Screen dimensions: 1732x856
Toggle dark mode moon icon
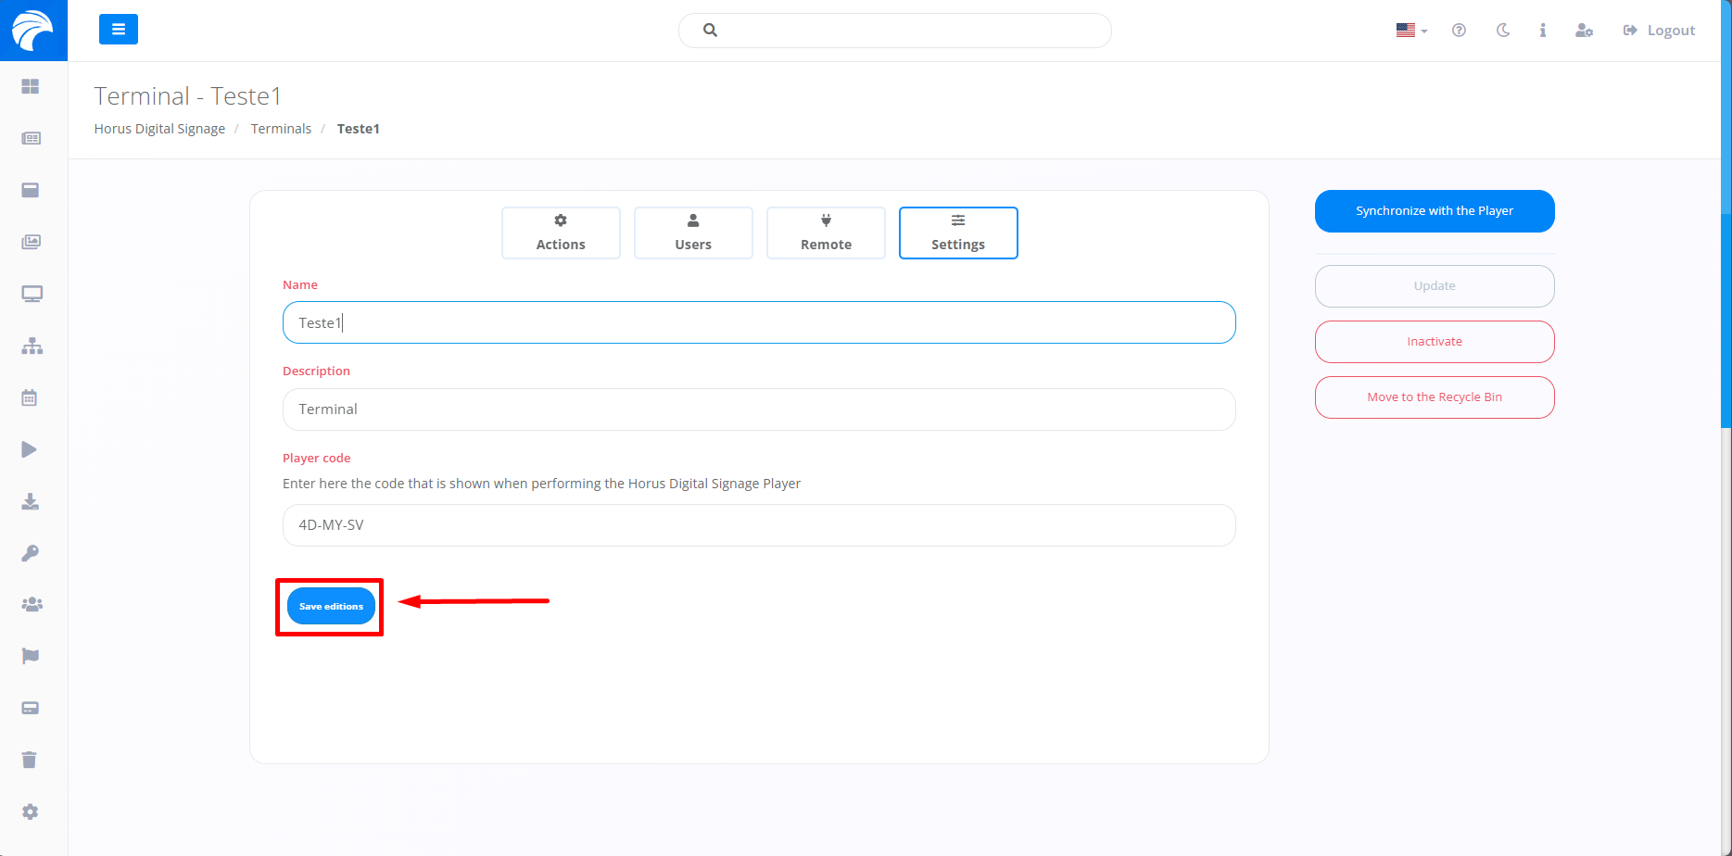tap(1502, 31)
